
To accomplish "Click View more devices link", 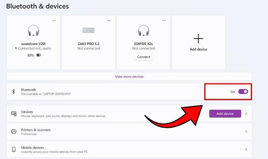I will (130, 77).
